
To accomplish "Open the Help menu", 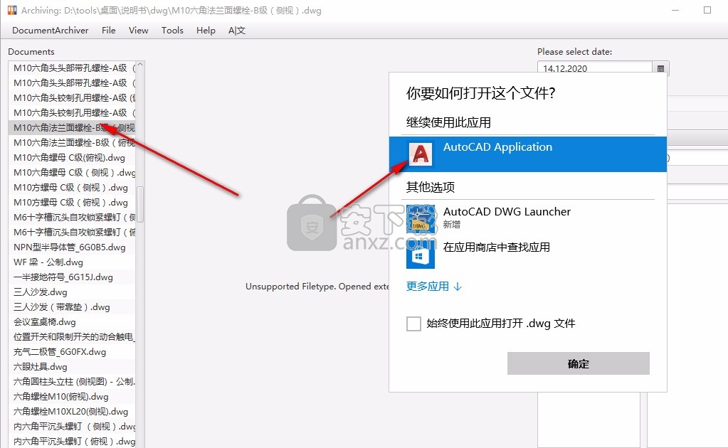I will pos(206,30).
